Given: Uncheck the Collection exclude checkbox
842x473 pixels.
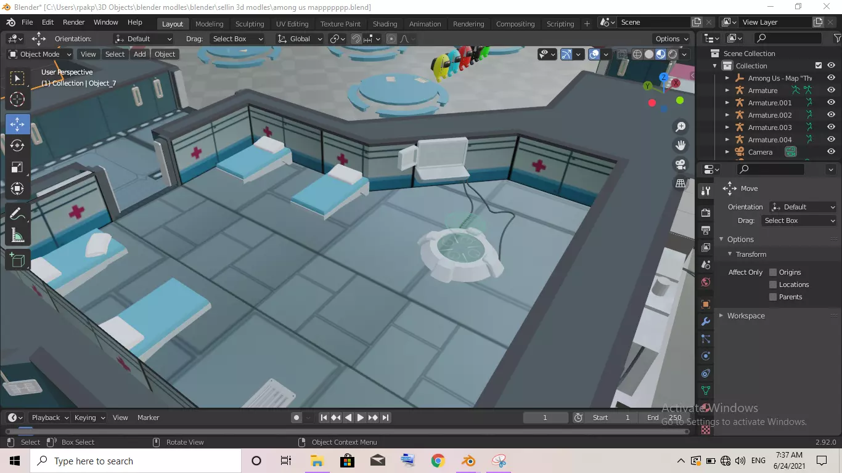Looking at the screenshot, I should pyautogui.click(x=819, y=66).
